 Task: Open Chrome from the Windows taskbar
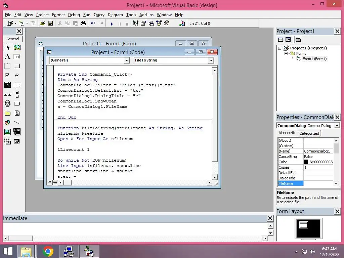(x=48, y=251)
